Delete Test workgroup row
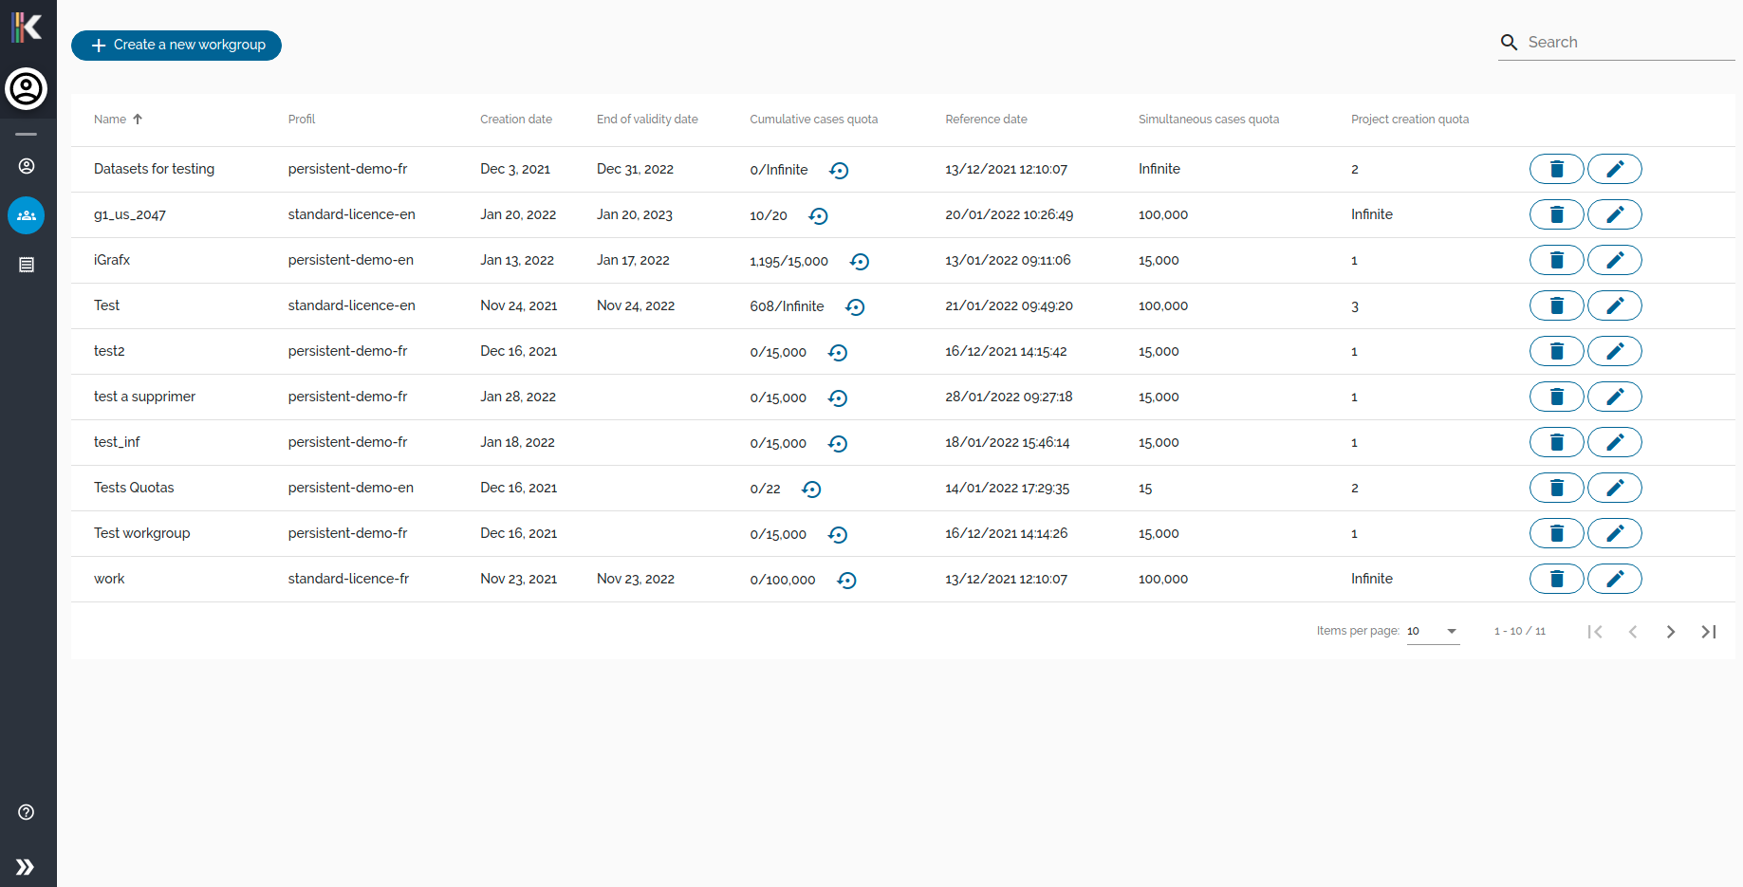The image size is (1743, 887). pos(1557,533)
